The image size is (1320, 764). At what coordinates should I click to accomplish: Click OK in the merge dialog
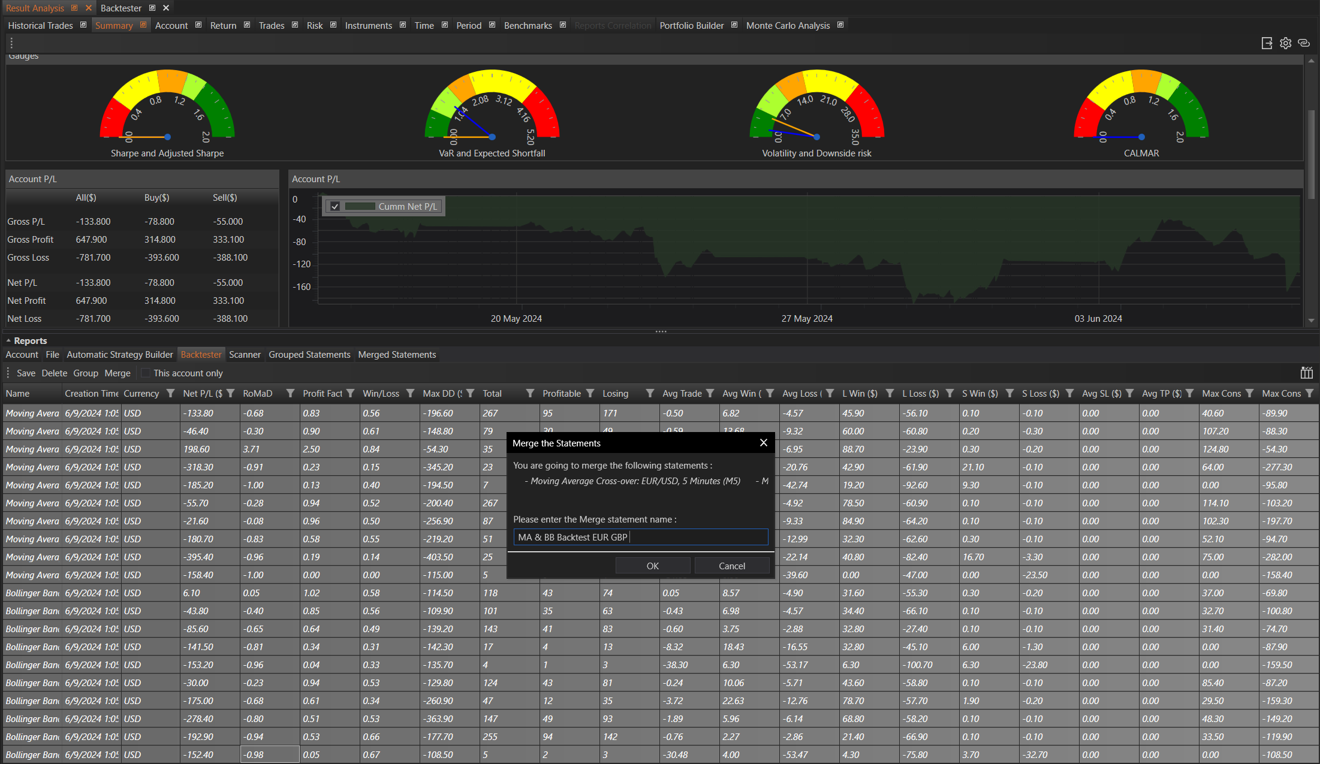[652, 566]
